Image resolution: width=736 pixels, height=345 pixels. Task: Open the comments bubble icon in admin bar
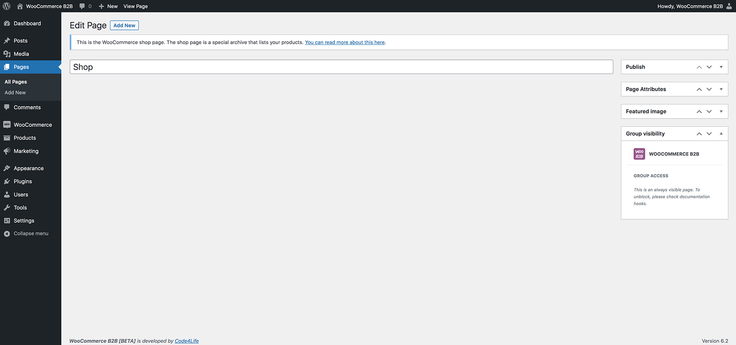click(x=82, y=6)
